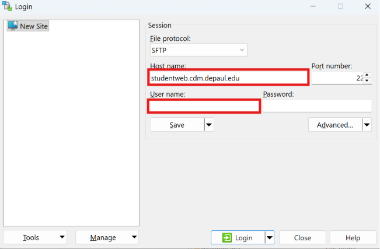Open the File protocol SFTP dropdown

pos(198,50)
